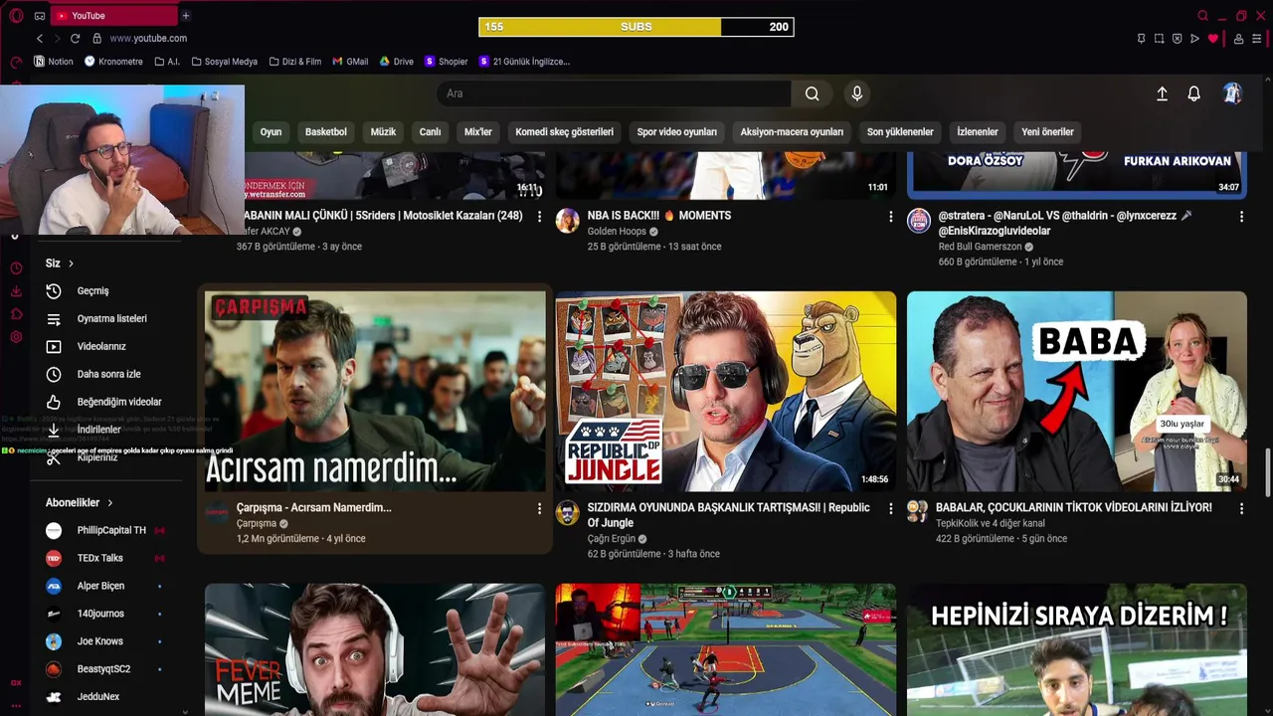Click the YouTube search input field
The width and height of the screenshot is (1273, 716).
(614, 93)
